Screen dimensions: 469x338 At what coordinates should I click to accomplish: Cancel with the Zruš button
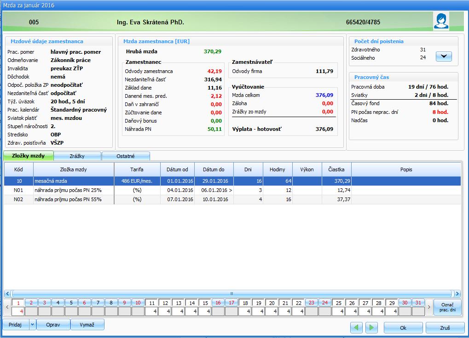(445, 327)
